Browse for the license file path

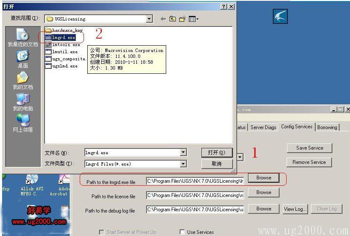[x=264, y=192]
